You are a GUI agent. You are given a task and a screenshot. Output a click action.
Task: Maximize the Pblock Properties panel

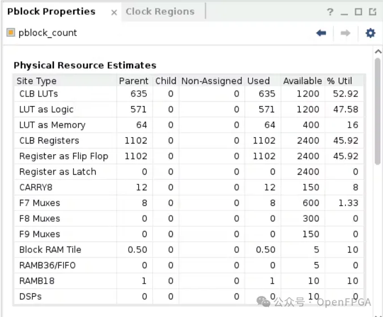[x=358, y=12]
